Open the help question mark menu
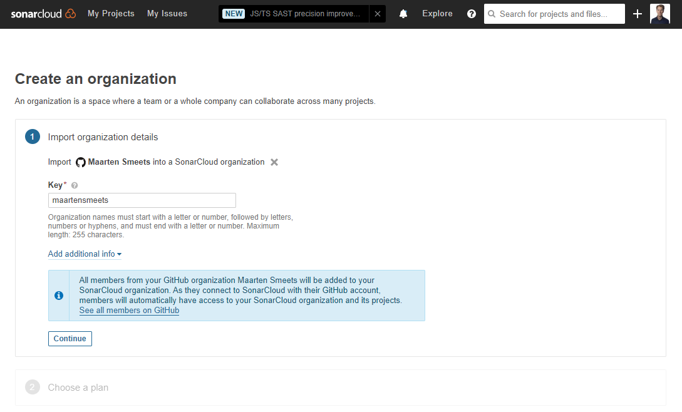The height and width of the screenshot is (412, 682). (472, 14)
